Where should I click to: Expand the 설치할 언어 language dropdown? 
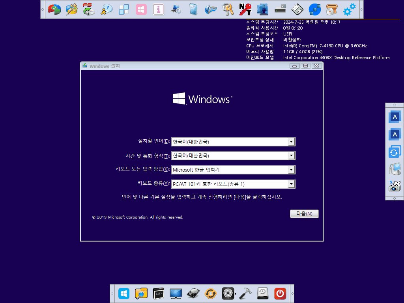click(x=291, y=142)
